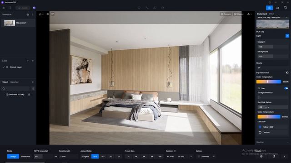Image resolution: width=291 pixels, height=163 pixels.
Task: Open the Camera options button
Action: pos(226,14)
